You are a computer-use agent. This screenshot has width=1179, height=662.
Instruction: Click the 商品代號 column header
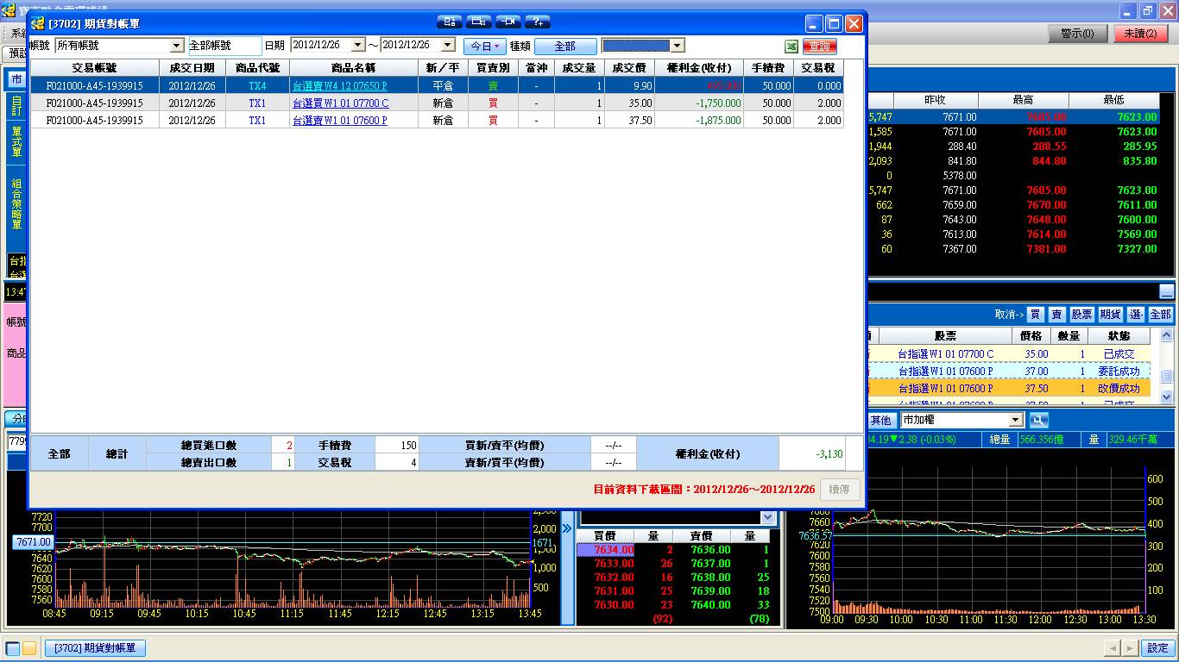coord(257,68)
